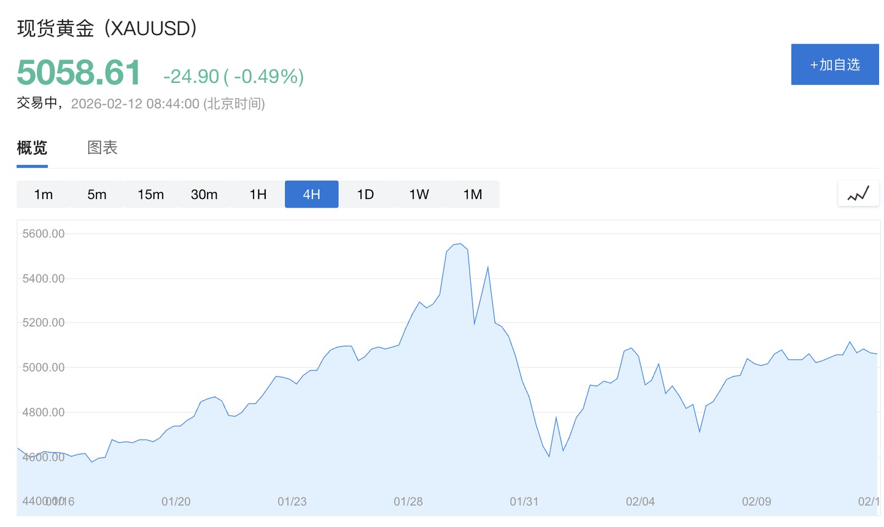Click the -24.90 (-0.49%) change value
Screen dimensions: 884x527
[x=233, y=76]
